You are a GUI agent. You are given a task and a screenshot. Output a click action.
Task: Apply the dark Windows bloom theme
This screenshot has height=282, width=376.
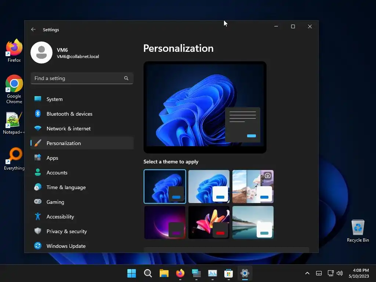coord(165,186)
